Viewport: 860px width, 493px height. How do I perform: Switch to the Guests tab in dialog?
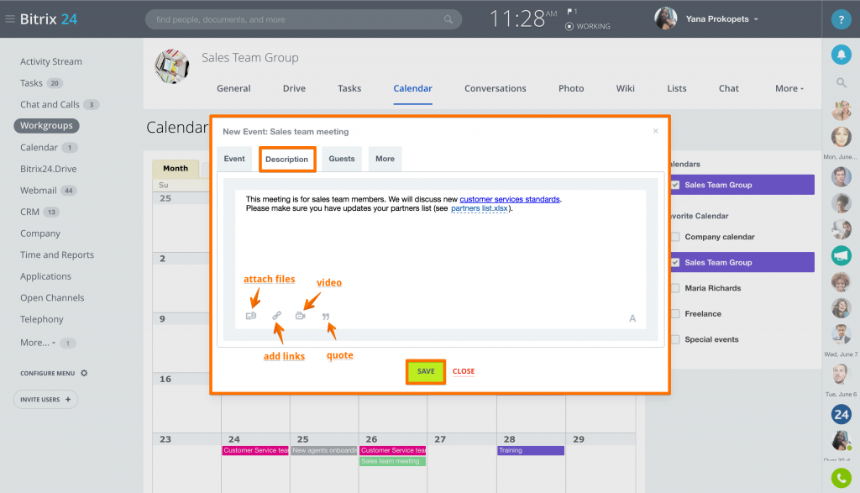(x=342, y=159)
